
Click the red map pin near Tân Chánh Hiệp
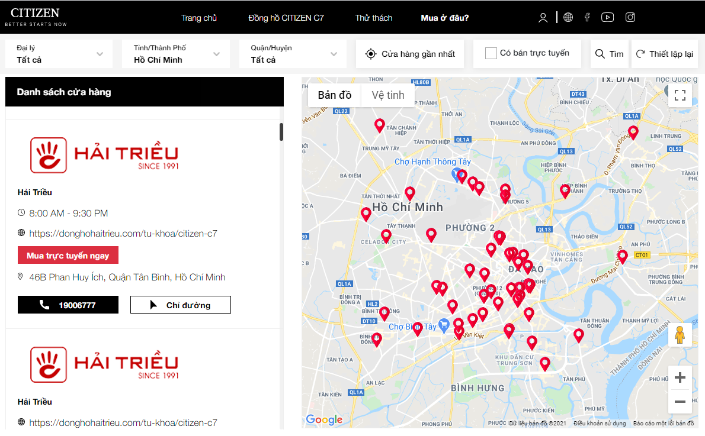(380, 126)
